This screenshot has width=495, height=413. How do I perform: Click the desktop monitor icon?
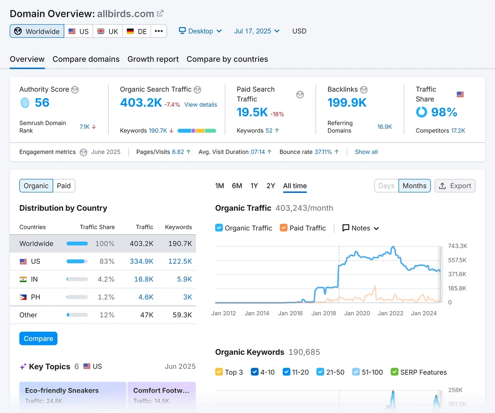pyautogui.click(x=182, y=31)
